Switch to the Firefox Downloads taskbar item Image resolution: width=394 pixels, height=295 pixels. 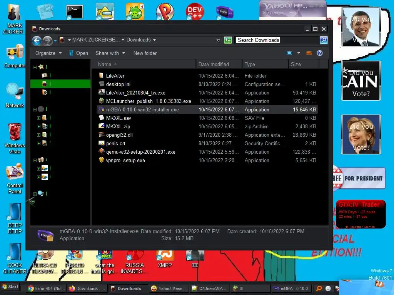pos(87,288)
